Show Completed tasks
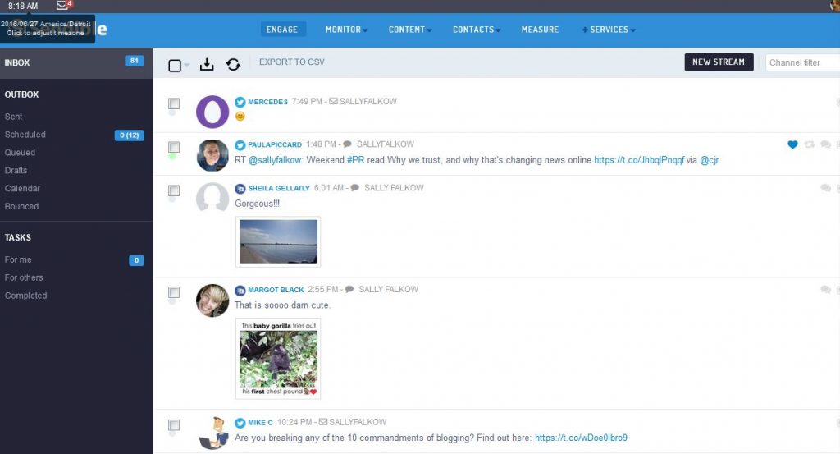The image size is (840, 454). 25,296
